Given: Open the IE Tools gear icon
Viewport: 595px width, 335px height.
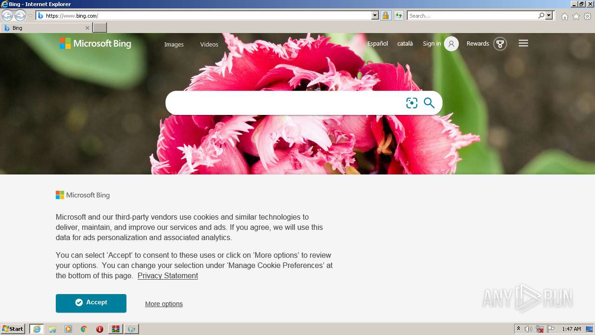Looking at the screenshot, I should point(588,16).
